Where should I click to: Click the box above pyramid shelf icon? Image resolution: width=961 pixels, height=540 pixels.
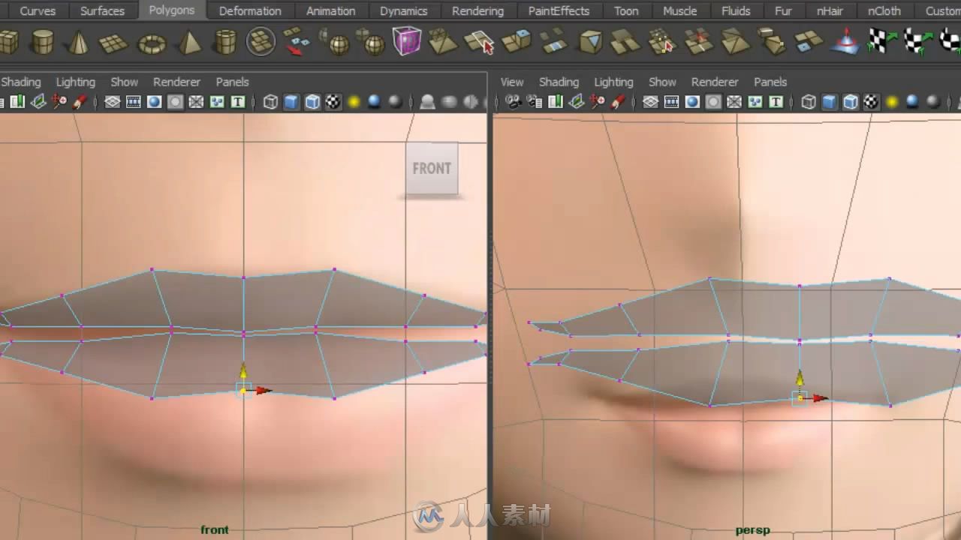[772, 42]
